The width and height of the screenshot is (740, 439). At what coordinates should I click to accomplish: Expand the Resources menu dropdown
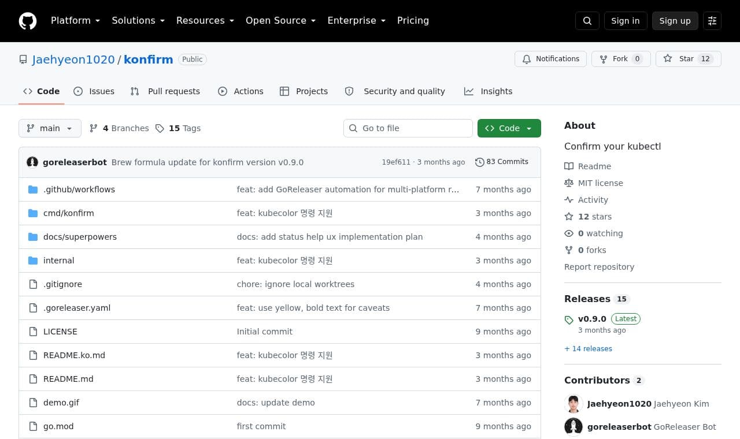point(205,21)
